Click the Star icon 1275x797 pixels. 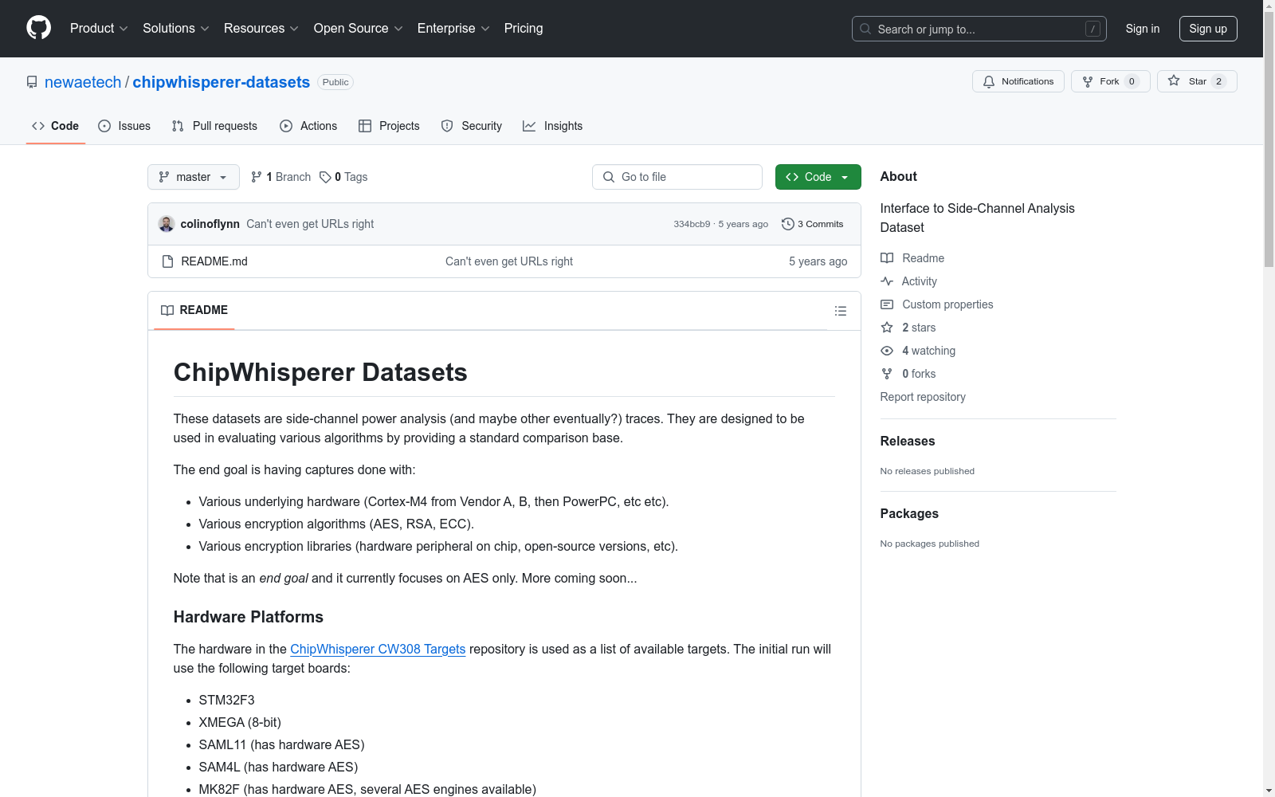(1174, 80)
